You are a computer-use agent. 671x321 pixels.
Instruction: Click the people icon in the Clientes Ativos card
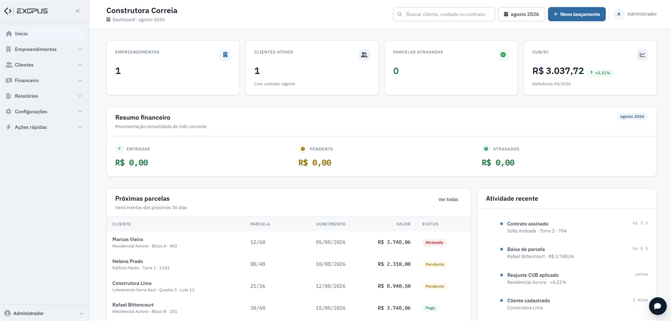tap(364, 55)
